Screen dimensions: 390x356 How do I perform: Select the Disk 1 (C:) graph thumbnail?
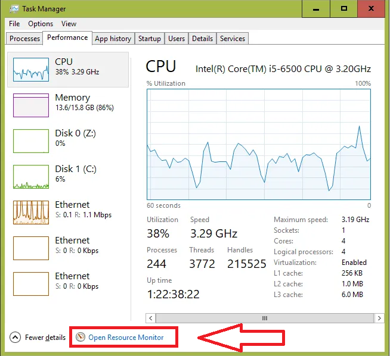pos(31,177)
